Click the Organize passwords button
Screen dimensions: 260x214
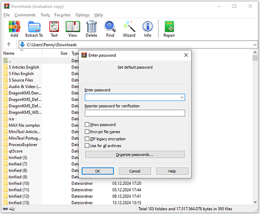(135, 155)
